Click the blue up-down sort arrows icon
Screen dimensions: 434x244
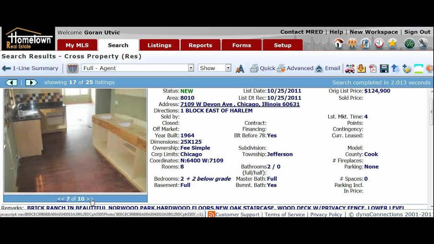395,68
